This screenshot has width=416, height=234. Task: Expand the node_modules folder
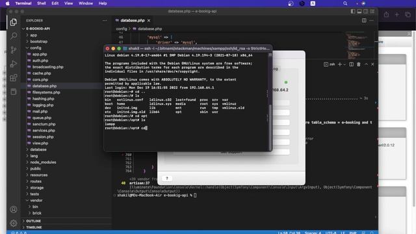[43, 162]
